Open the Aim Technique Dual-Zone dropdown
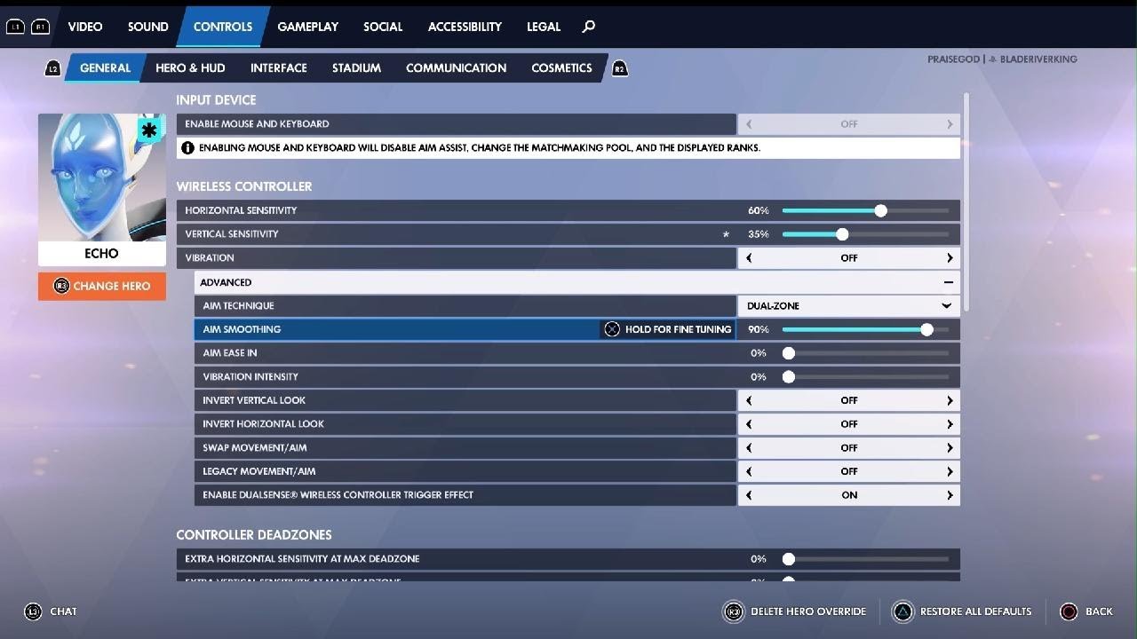The image size is (1137, 639). pos(848,305)
